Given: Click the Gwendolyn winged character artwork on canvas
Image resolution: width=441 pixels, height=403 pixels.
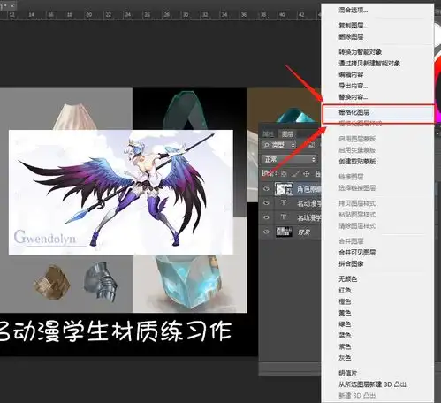Looking at the screenshot, I should (121, 192).
